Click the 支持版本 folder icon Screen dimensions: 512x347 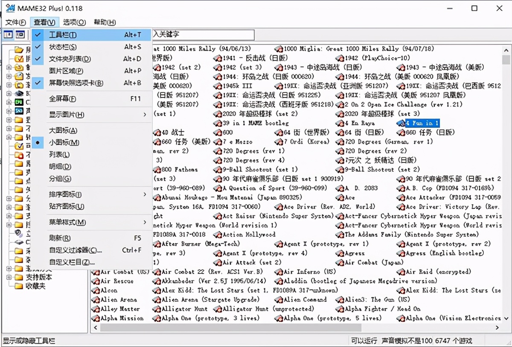pos(19,277)
